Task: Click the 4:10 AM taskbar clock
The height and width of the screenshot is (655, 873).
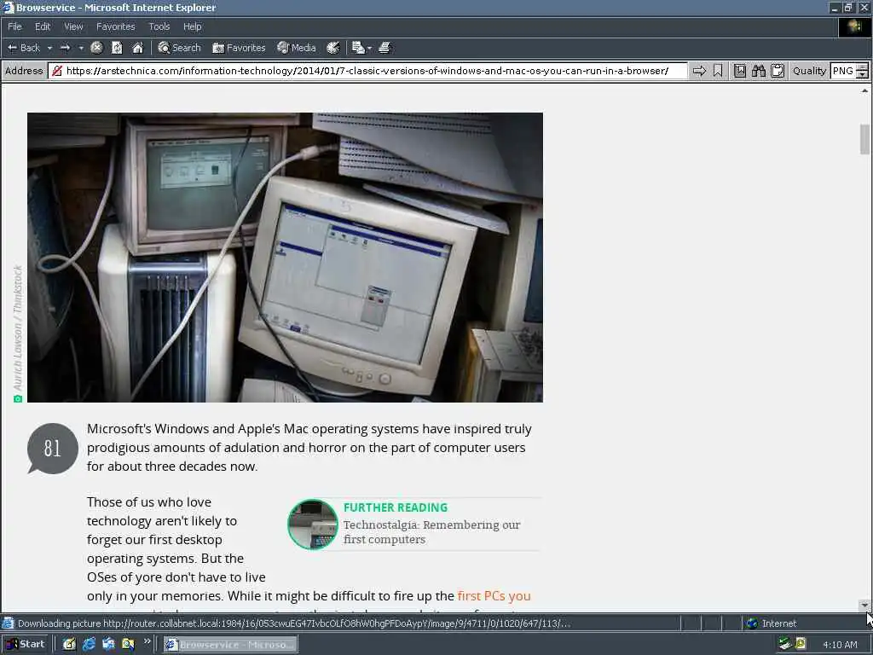Action: [840, 645]
